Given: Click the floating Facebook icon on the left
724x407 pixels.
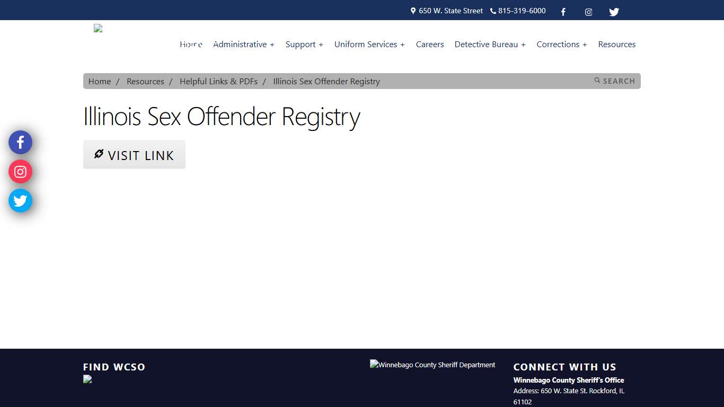Looking at the screenshot, I should tap(20, 142).
